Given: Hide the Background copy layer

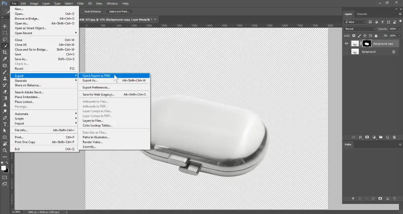Looking at the screenshot, I should [x=346, y=43].
